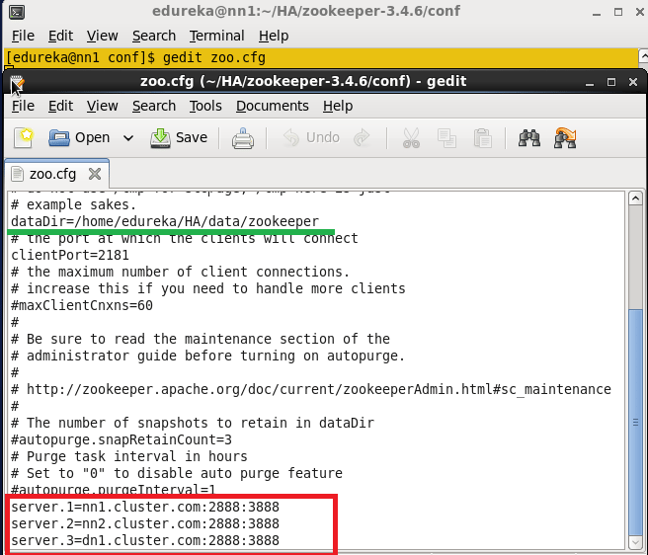Image resolution: width=648 pixels, height=555 pixels.
Task: Click the Paste clipboard icon
Action: tap(482, 137)
